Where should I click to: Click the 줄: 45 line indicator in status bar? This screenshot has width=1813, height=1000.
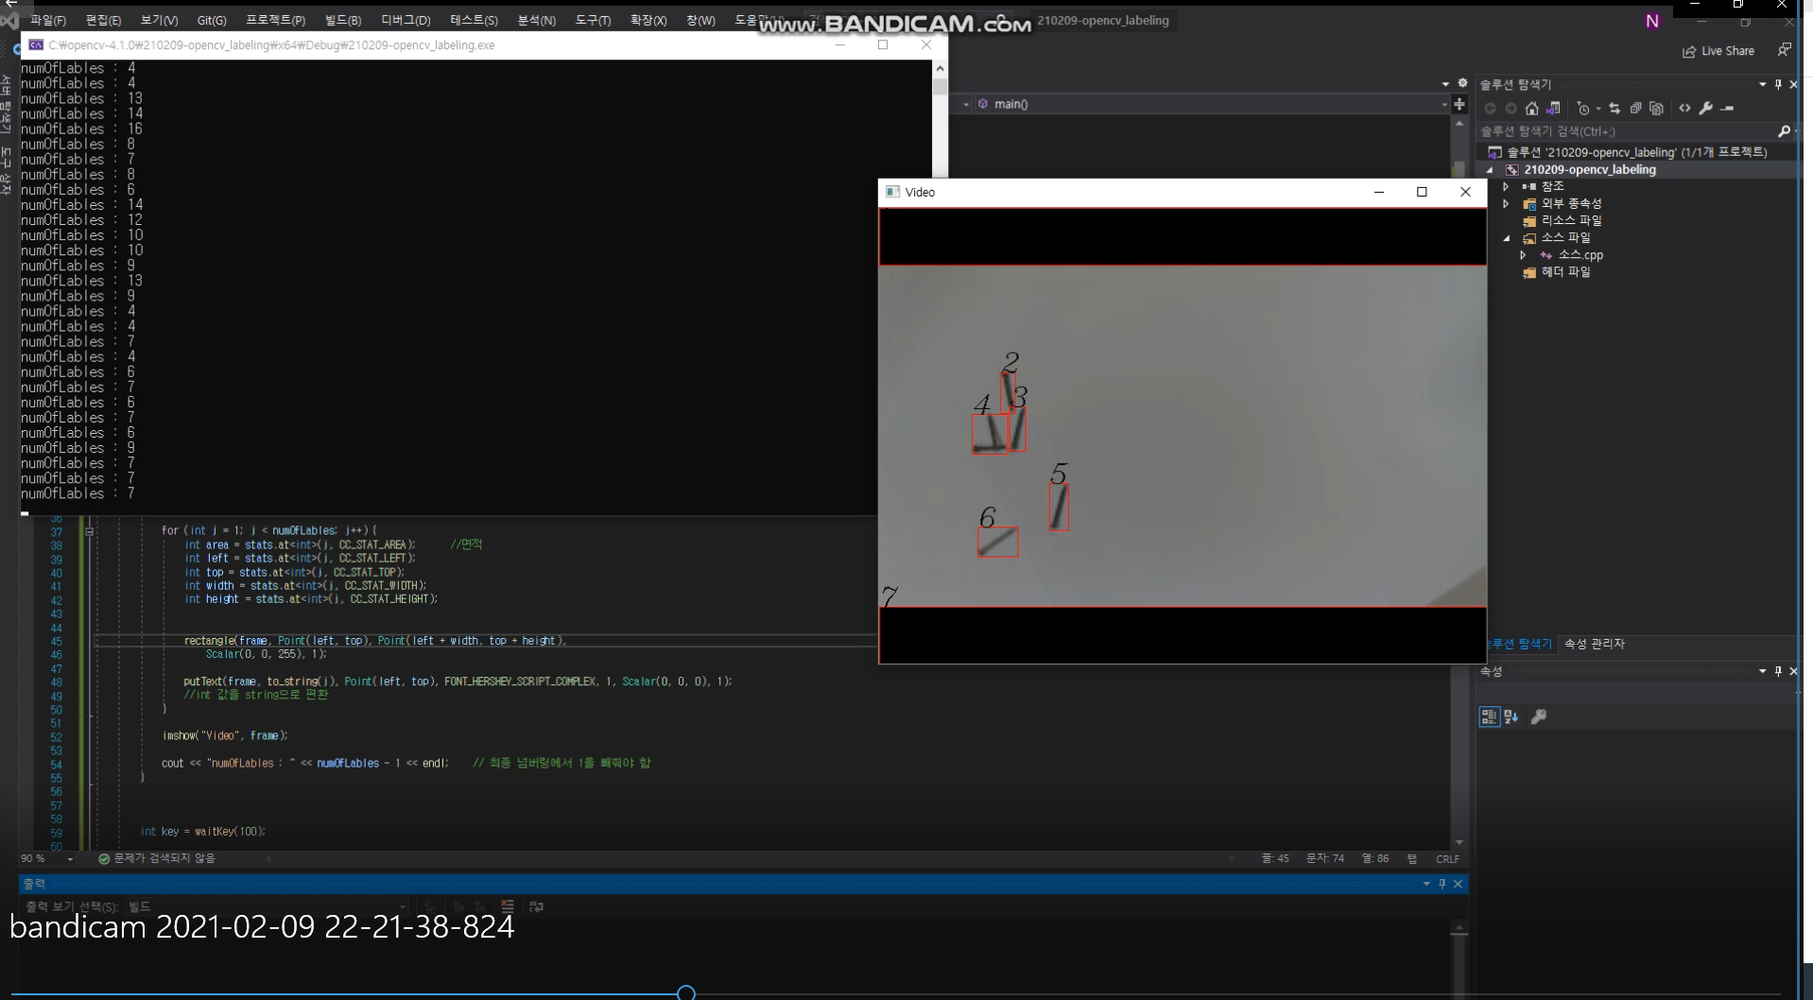(x=1275, y=859)
